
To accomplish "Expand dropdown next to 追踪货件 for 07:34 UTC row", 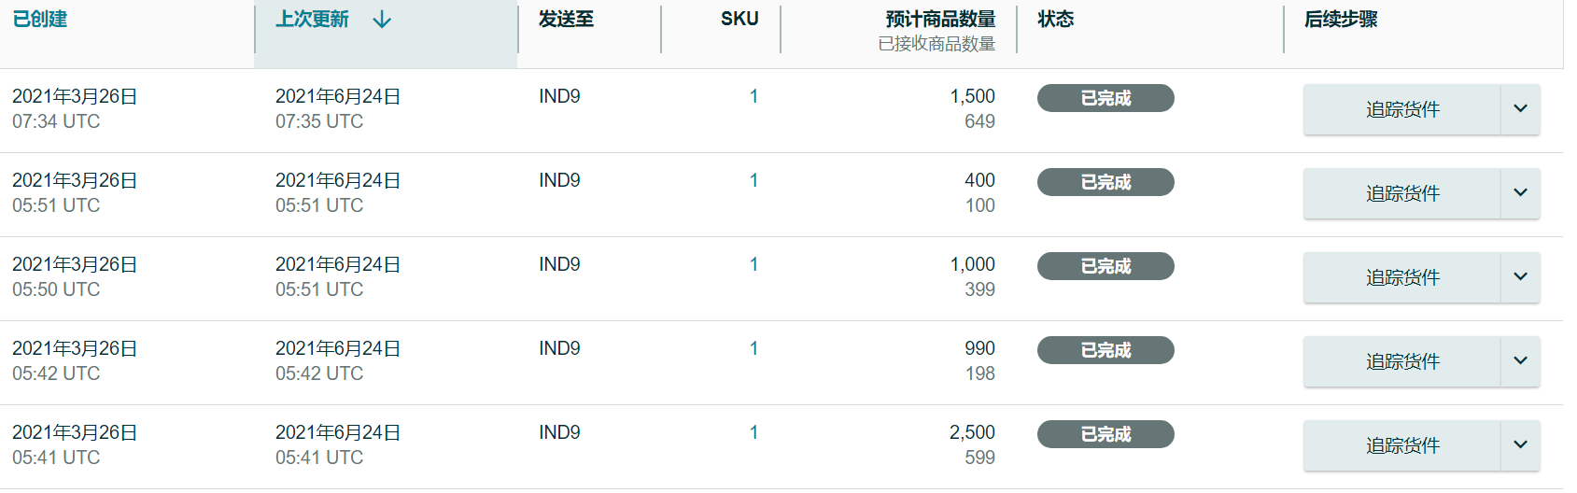I will (x=1520, y=109).
